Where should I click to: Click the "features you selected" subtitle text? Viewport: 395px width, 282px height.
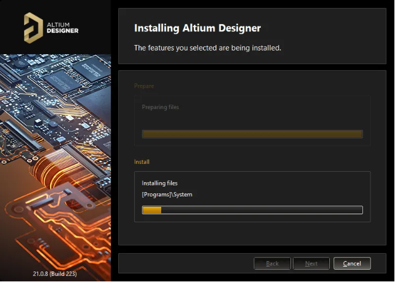(x=207, y=48)
